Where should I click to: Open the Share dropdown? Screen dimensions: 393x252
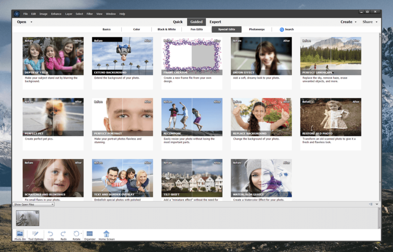(x=369, y=22)
